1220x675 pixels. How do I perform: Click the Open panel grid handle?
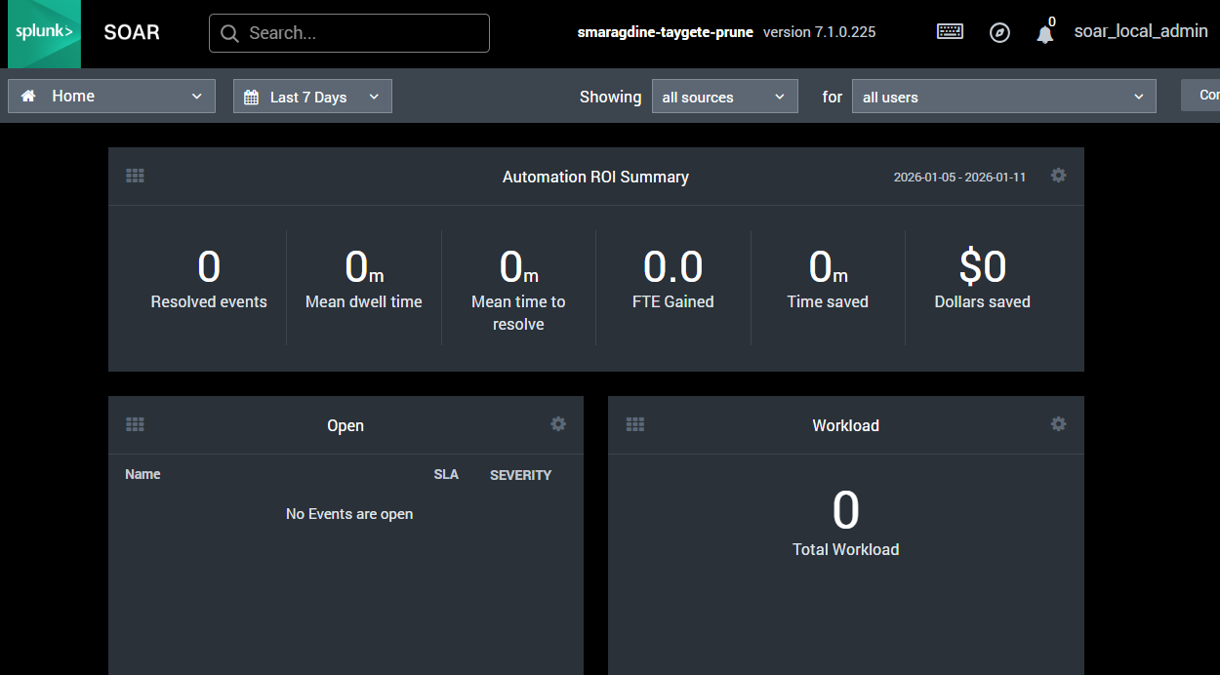(x=136, y=424)
